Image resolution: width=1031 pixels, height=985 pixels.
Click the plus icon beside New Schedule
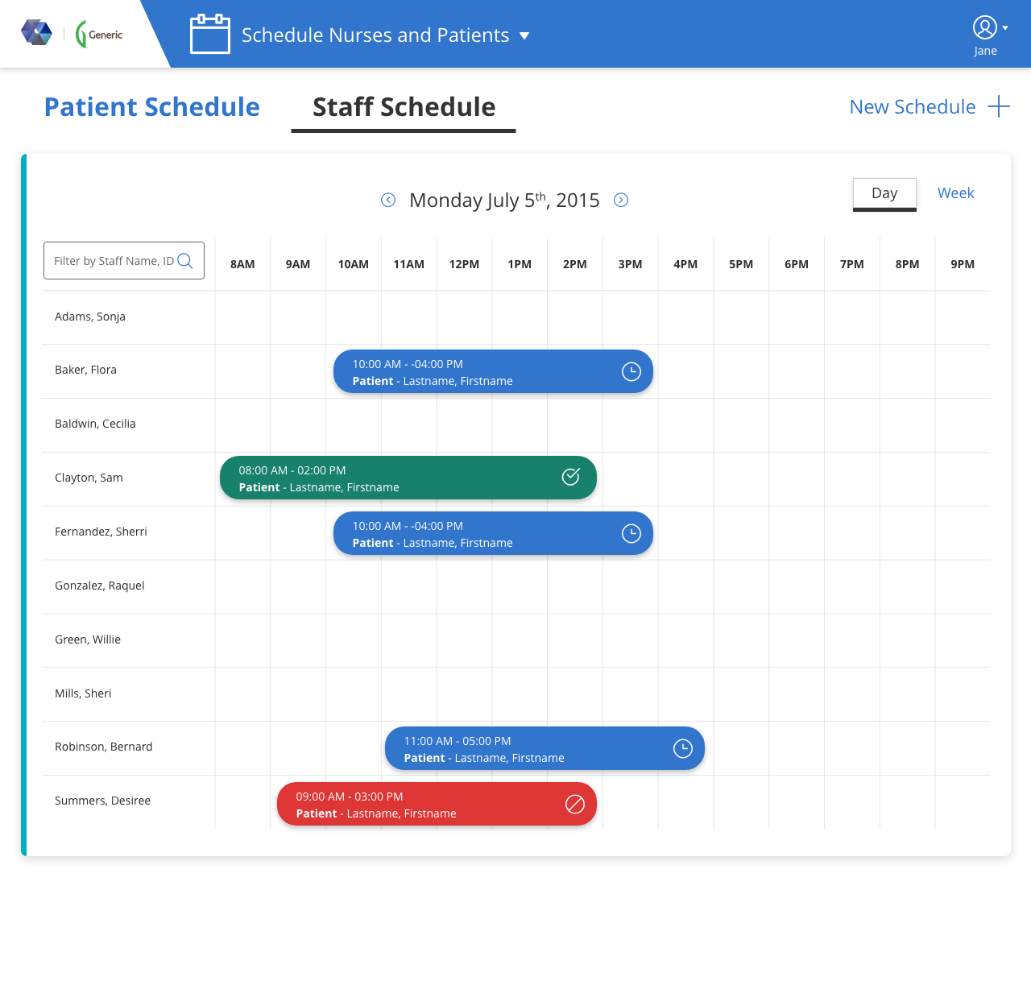point(999,106)
